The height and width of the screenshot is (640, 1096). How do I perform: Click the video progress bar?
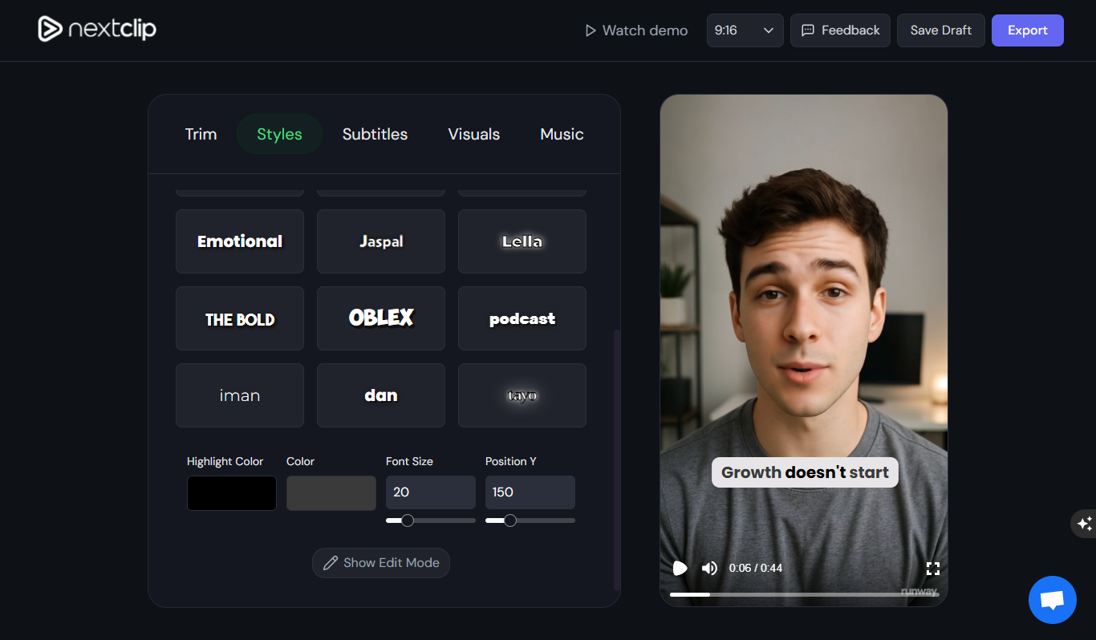click(802, 594)
